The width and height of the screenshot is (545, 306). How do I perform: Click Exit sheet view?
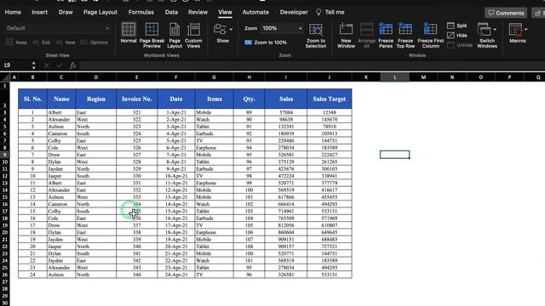click(42, 42)
